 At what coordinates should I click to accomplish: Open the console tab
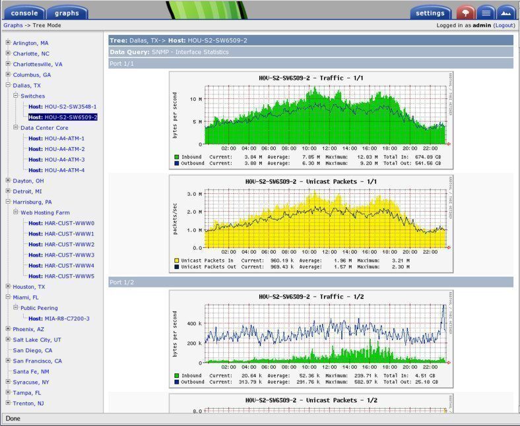coord(24,13)
